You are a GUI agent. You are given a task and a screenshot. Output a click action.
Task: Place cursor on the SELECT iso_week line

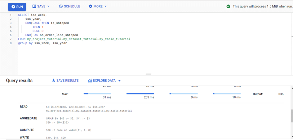click(33, 15)
